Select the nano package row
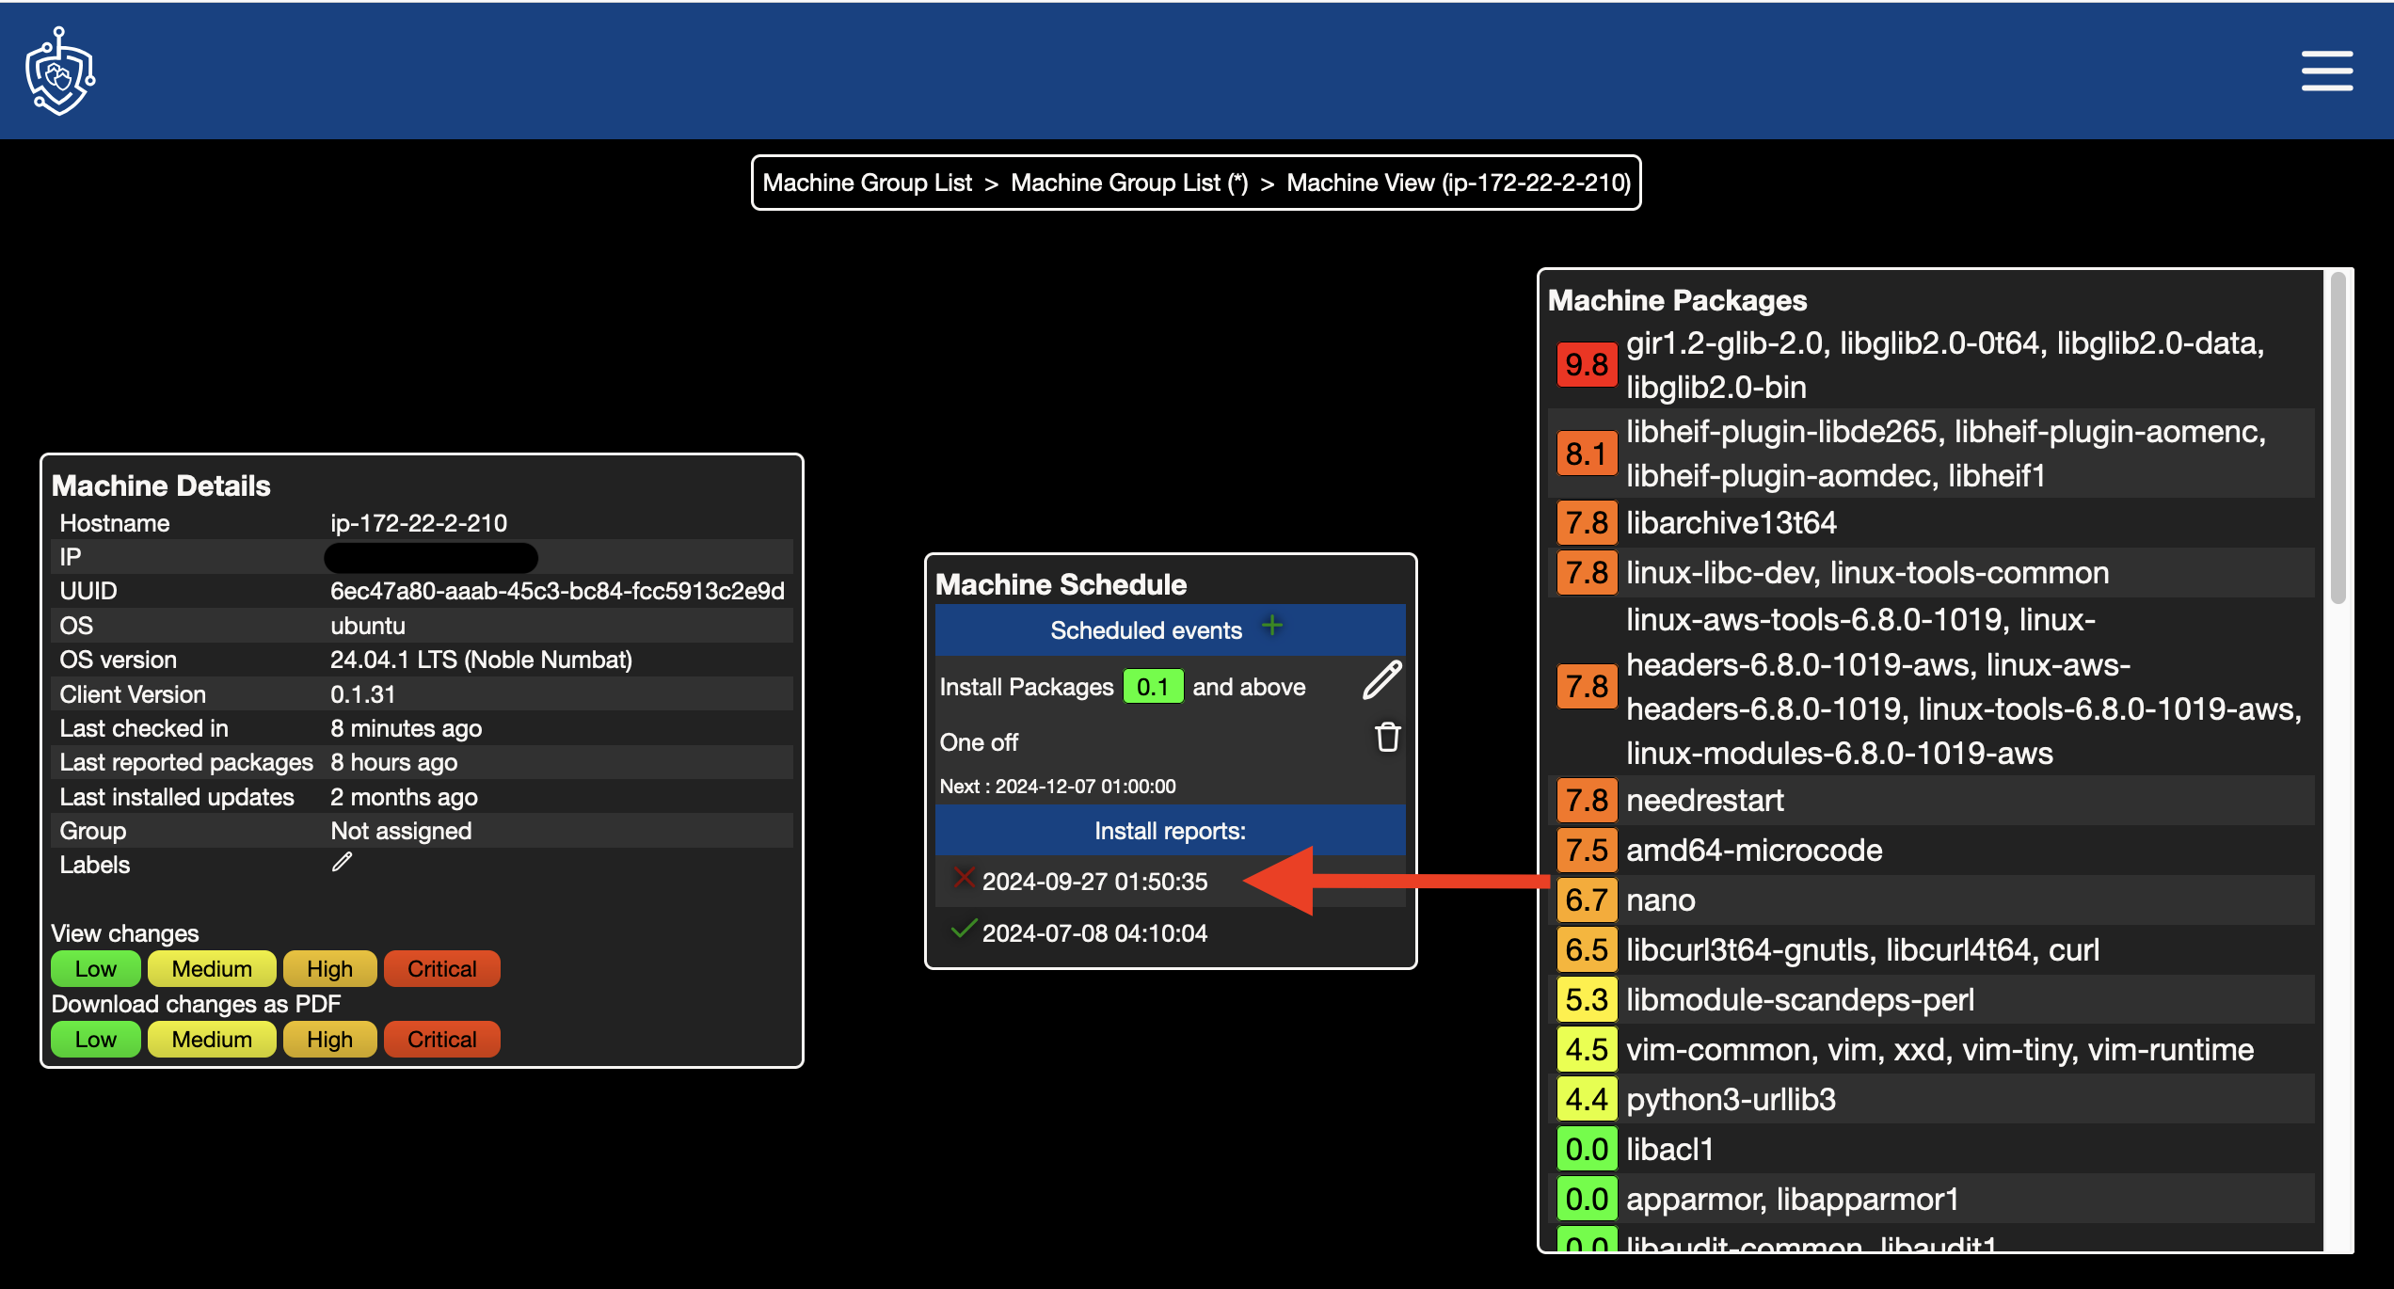 click(x=1931, y=899)
